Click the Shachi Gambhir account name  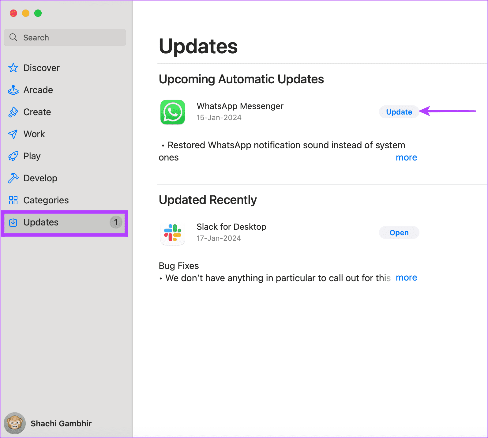click(61, 424)
